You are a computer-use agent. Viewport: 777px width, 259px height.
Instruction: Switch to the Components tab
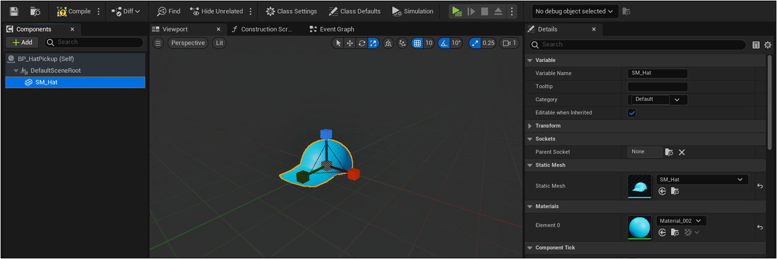click(x=33, y=29)
